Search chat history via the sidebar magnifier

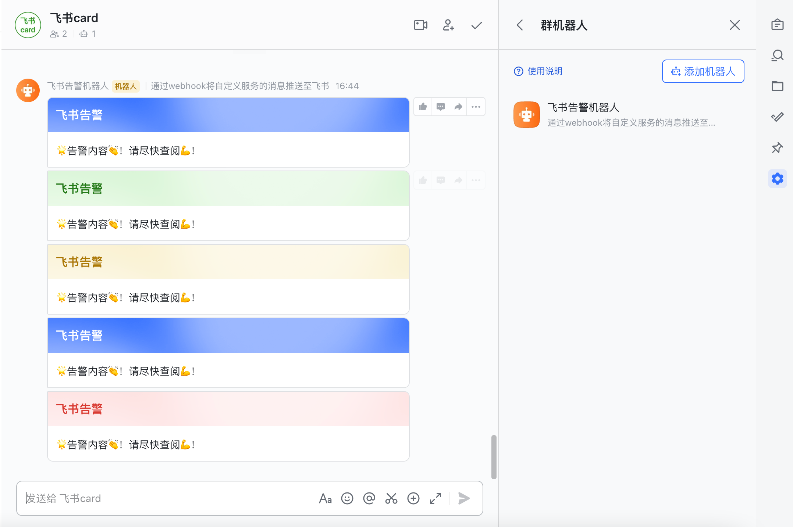point(778,55)
